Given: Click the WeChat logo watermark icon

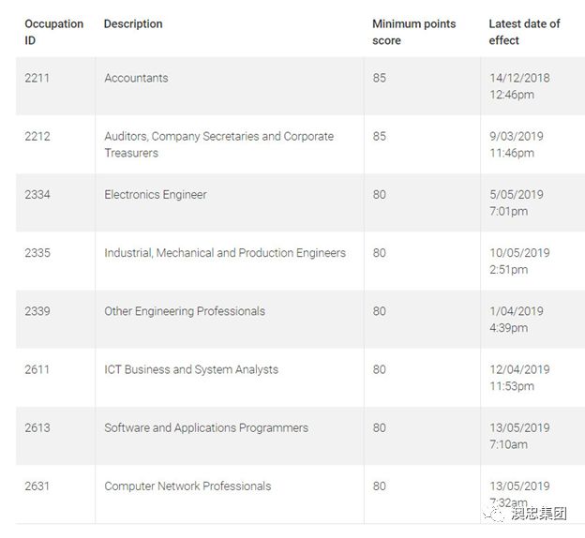Looking at the screenshot, I should [x=494, y=514].
